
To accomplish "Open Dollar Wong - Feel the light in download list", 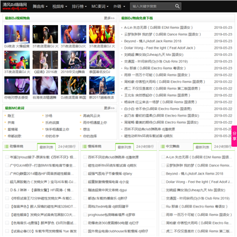I will [x=160, y=48].
